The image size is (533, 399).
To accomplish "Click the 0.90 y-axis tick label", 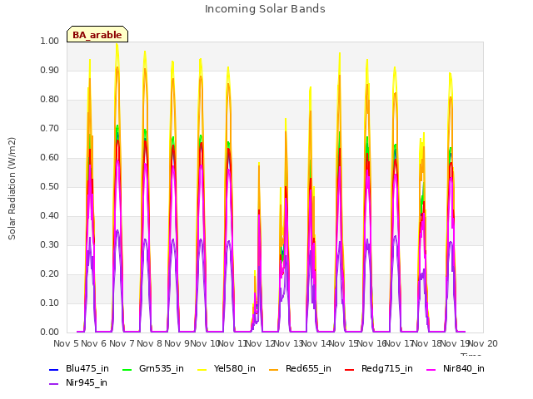I will coord(50,70).
